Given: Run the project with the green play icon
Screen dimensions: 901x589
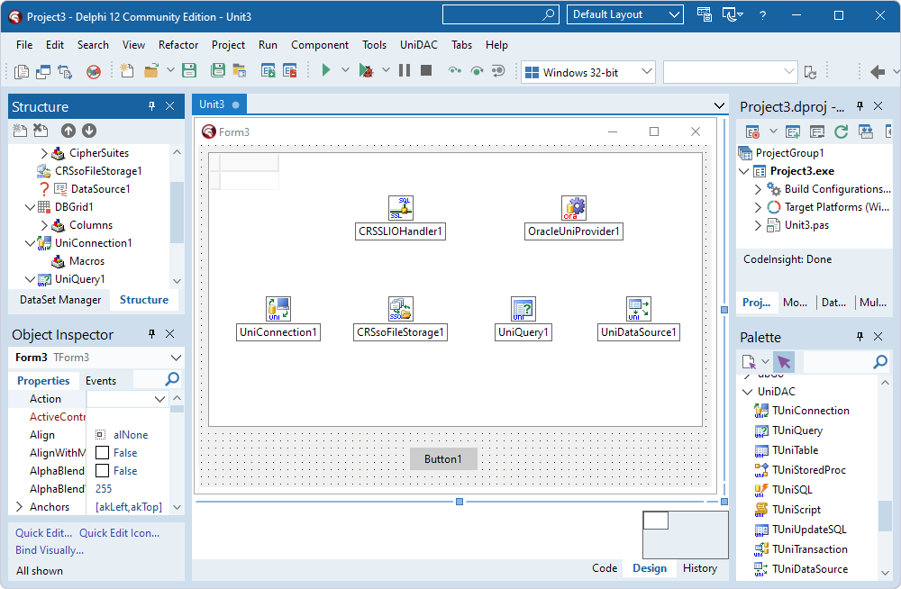Looking at the screenshot, I should click(x=326, y=69).
